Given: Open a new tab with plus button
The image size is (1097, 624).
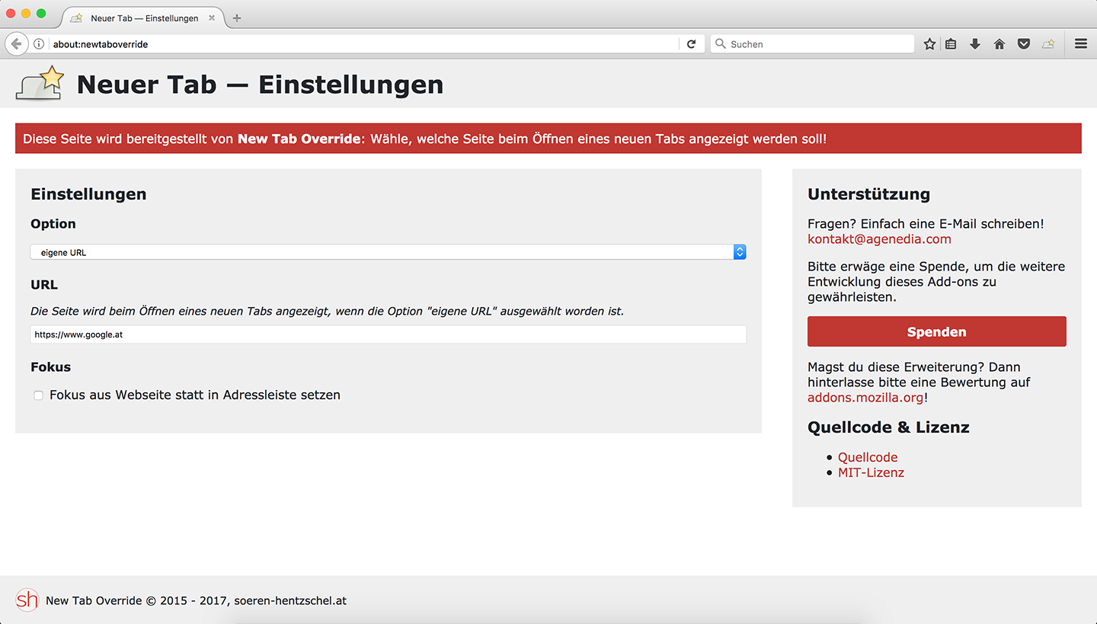Looking at the screenshot, I should [237, 18].
